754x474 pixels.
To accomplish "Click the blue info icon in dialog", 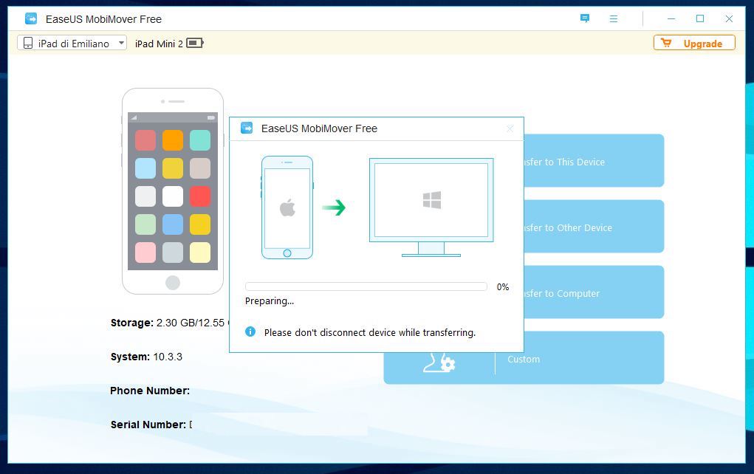I will (250, 332).
